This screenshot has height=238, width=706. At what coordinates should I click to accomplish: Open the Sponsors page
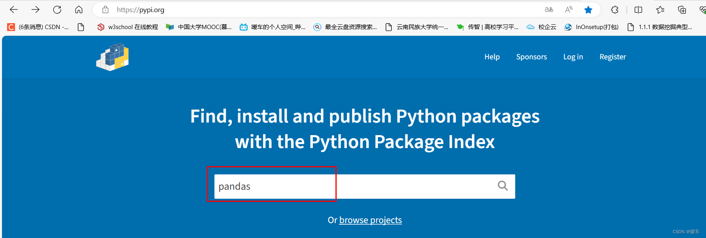point(531,57)
